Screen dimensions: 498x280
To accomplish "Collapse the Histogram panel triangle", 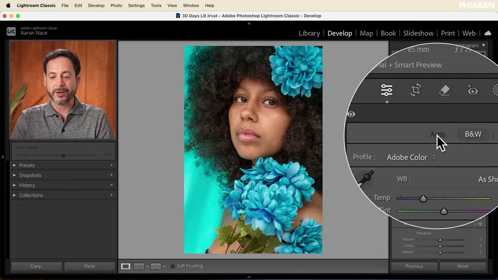I will (x=483, y=46).
